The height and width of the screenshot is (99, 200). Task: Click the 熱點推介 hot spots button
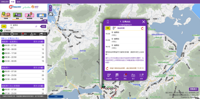pyautogui.click(x=194, y=89)
